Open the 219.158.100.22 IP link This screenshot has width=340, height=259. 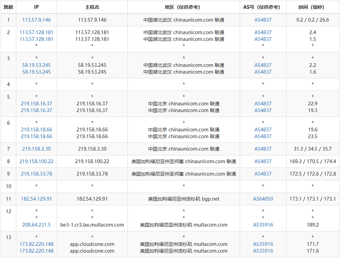click(x=36, y=161)
